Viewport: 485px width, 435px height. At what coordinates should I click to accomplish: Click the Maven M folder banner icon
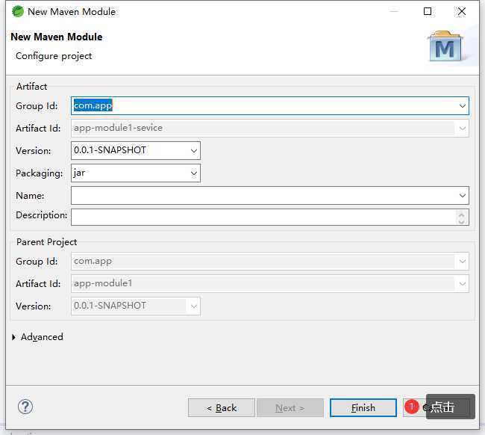[x=445, y=46]
